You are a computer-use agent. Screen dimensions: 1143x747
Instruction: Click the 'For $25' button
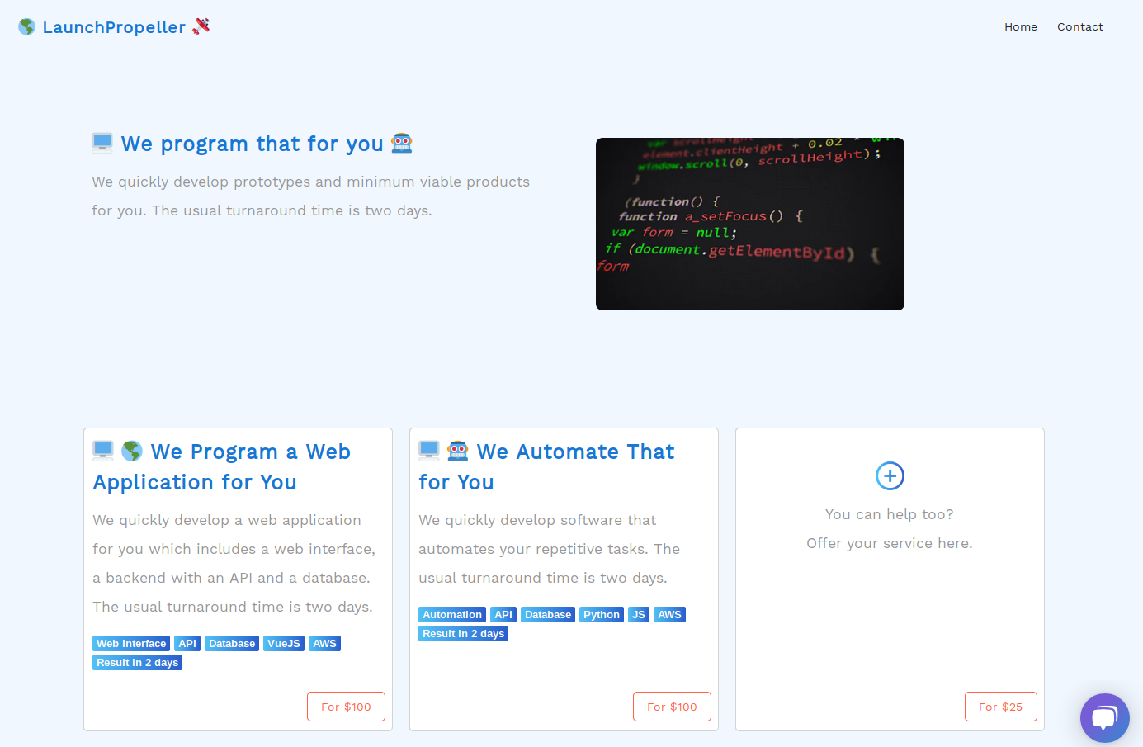tap(1000, 707)
